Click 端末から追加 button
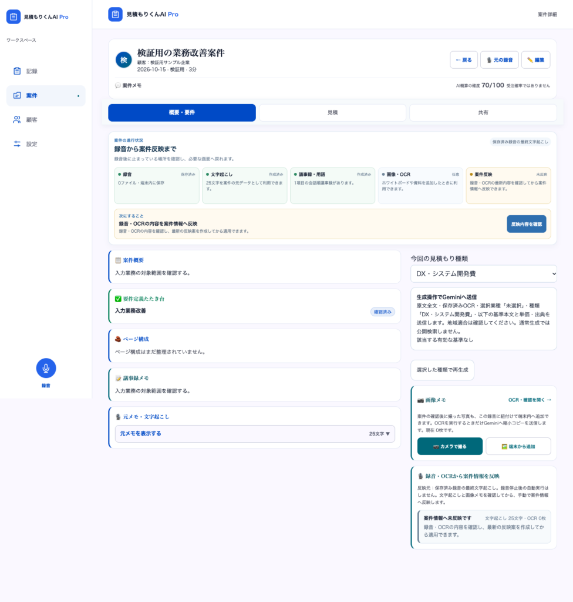 [518, 447]
